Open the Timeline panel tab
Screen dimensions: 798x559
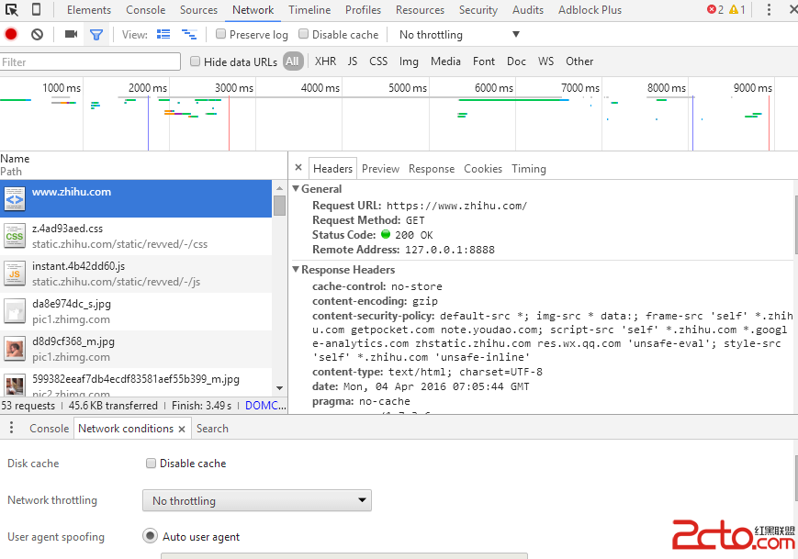click(x=309, y=10)
